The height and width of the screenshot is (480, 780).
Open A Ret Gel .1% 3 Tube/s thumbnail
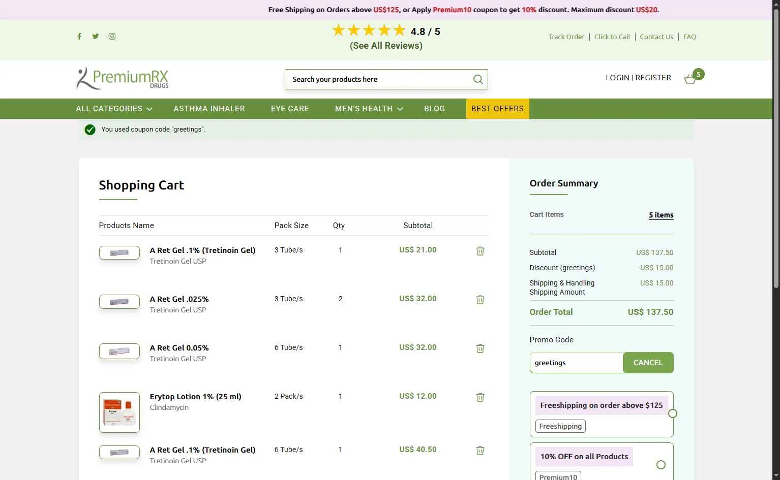coord(119,252)
